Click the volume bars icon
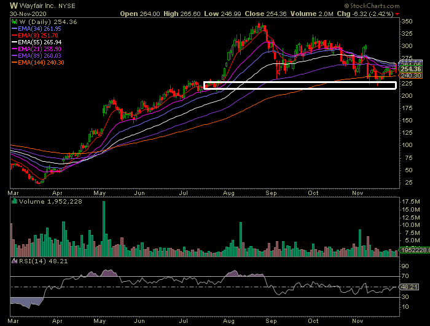 click(15, 201)
